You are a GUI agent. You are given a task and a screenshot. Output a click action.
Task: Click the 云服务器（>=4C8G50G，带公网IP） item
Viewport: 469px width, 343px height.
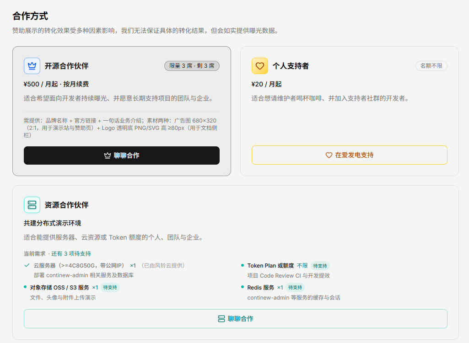(x=79, y=266)
